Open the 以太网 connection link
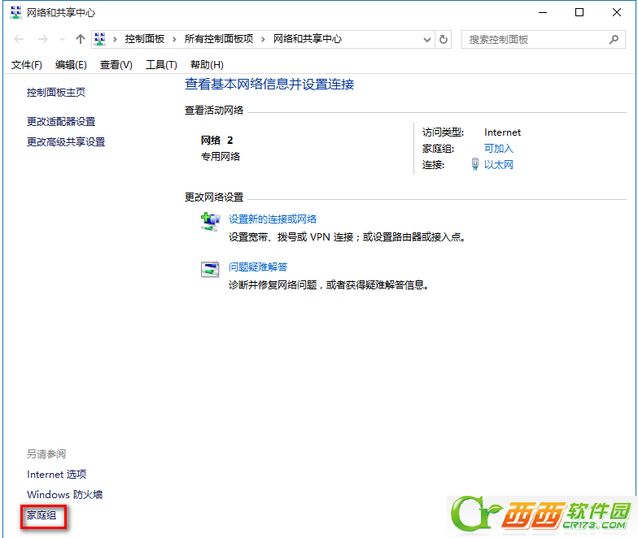 pos(498,164)
